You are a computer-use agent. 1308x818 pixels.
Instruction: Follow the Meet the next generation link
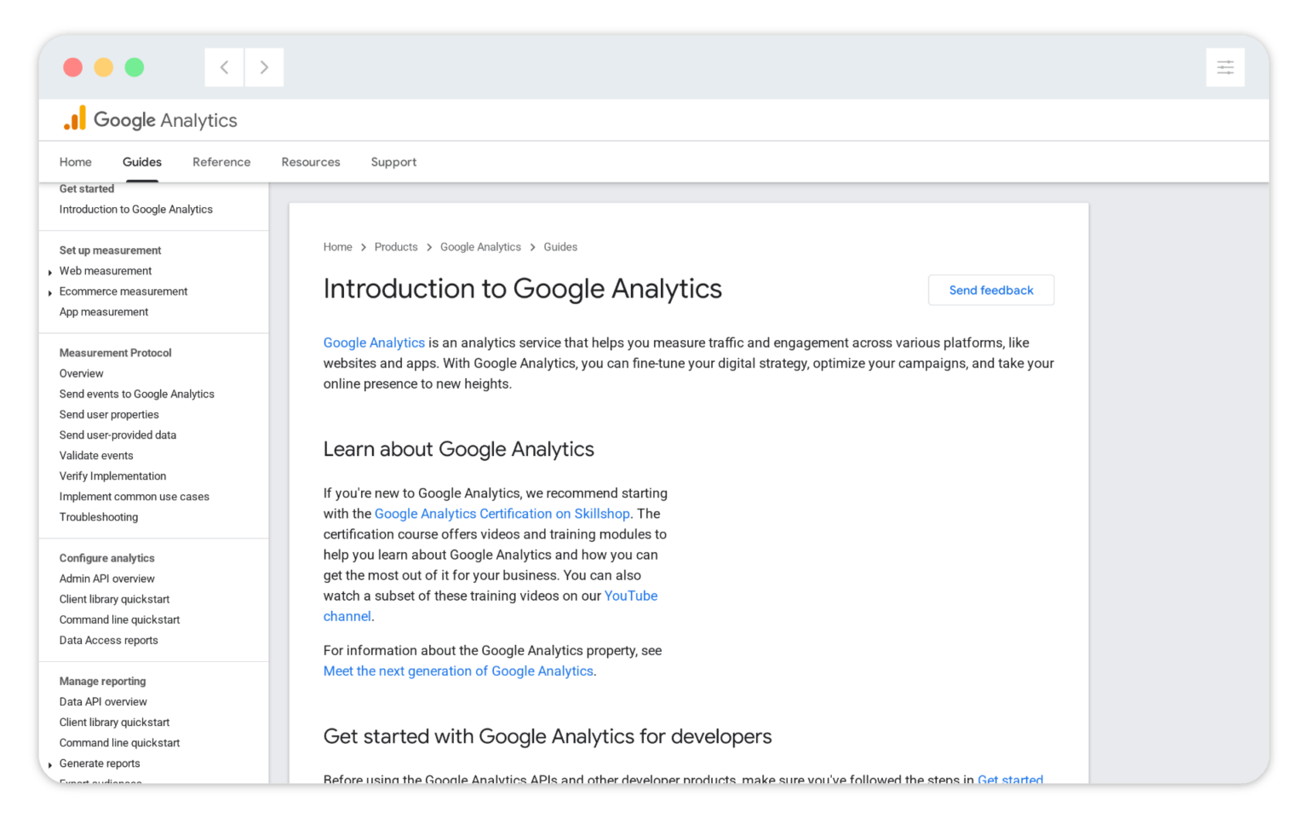click(x=458, y=671)
